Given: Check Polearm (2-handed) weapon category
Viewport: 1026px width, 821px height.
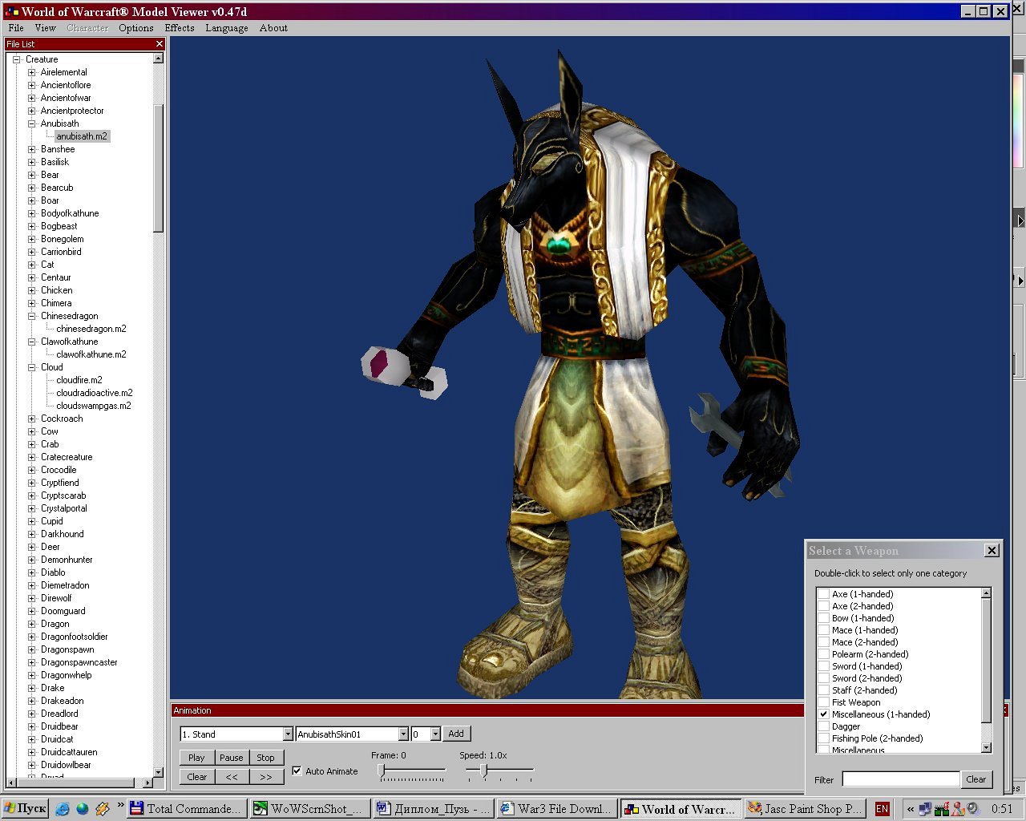Looking at the screenshot, I should coord(823,654).
